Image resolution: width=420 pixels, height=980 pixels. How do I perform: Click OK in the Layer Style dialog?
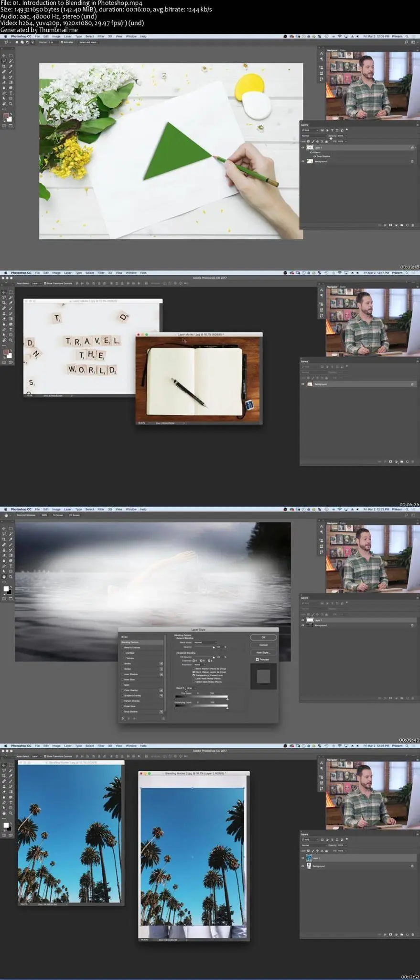click(263, 637)
